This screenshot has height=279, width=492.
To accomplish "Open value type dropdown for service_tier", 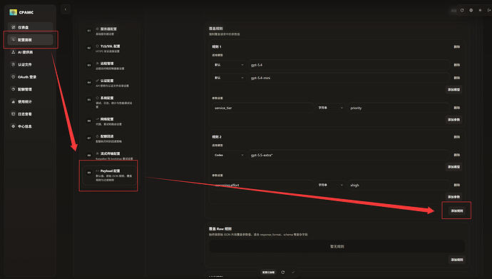I will [x=330, y=108].
